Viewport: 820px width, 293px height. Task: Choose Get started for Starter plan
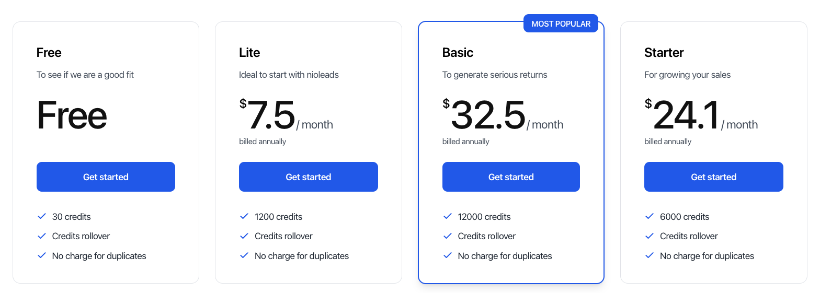pyautogui.click(x=713, y=177)
